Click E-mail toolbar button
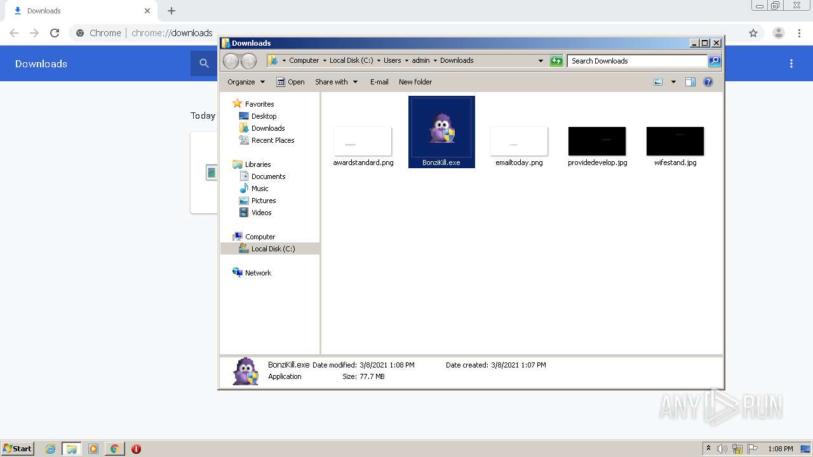This screenshot has width=813, height=457. tap(379, 82)
